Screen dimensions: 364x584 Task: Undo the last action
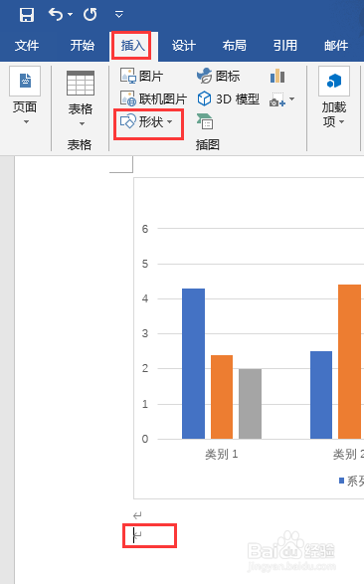55,15
